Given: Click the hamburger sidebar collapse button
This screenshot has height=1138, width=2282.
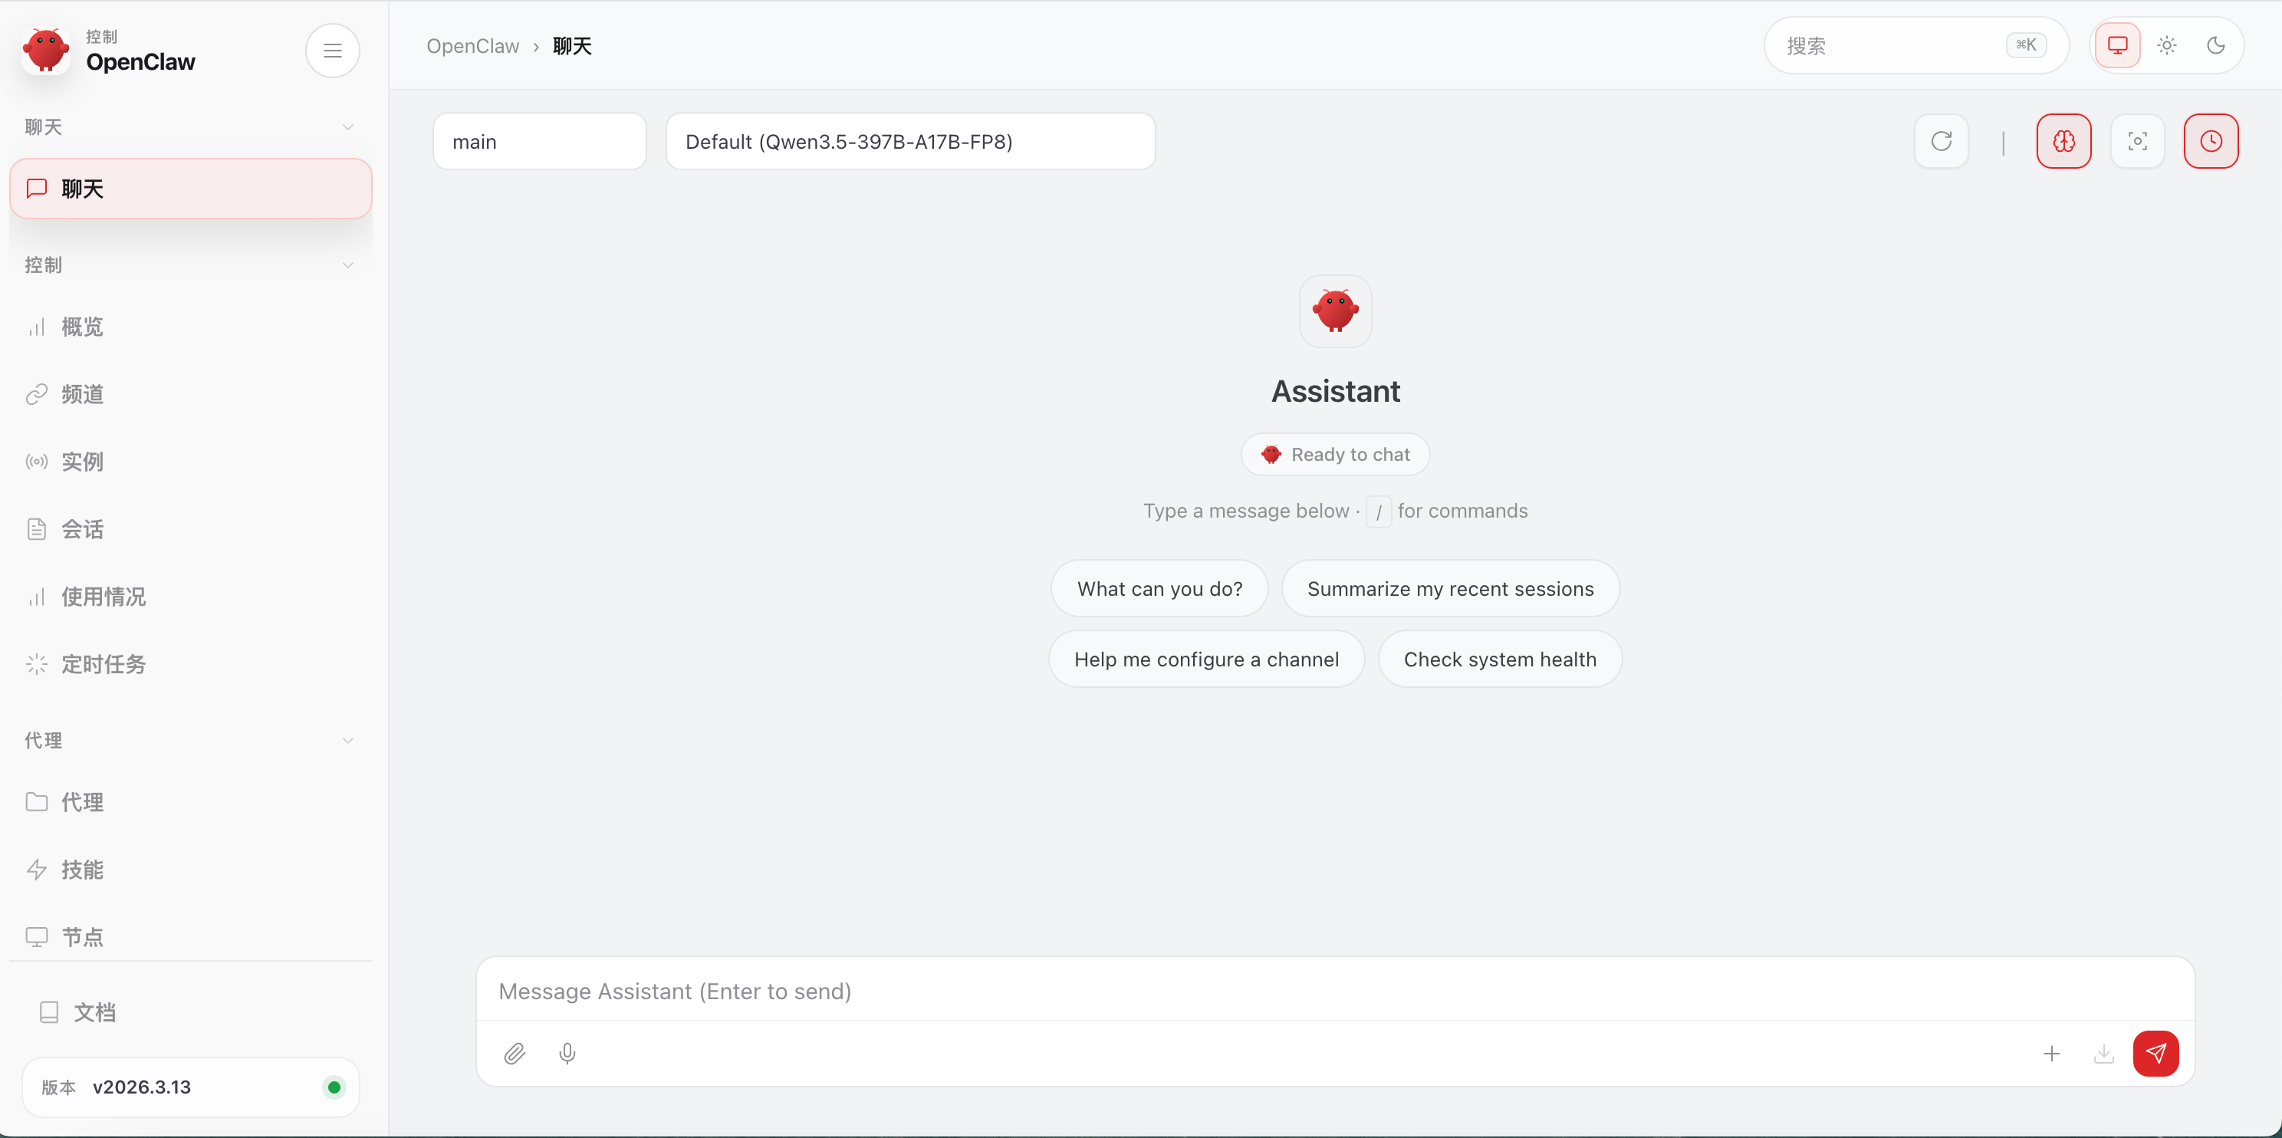Looking at the screenshot, I should coord(332,51).
